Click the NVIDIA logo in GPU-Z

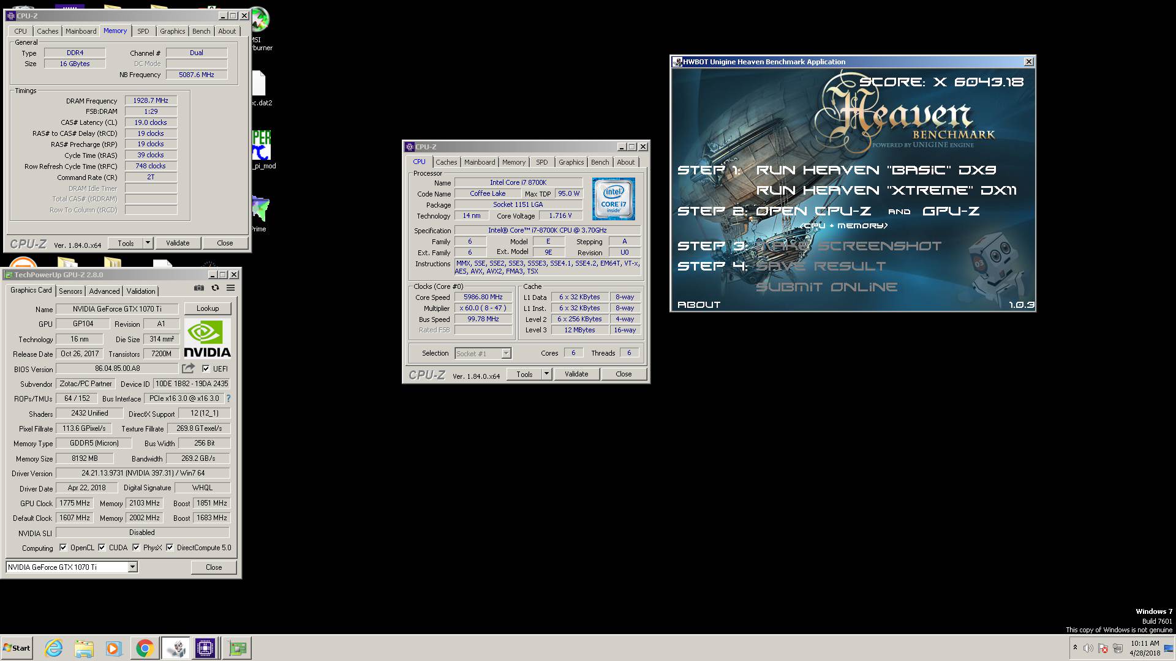(x=208, y=339)
